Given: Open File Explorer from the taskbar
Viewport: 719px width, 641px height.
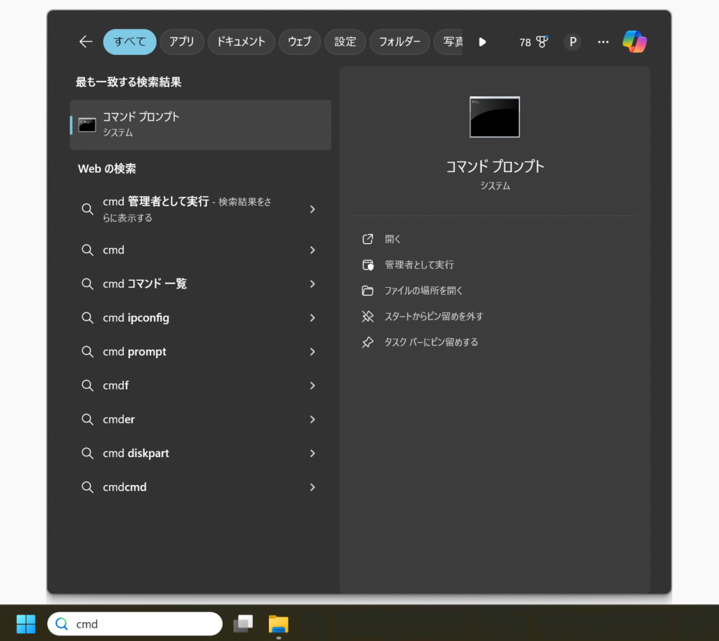Looking at the screenshot, I should coord(278,623).
